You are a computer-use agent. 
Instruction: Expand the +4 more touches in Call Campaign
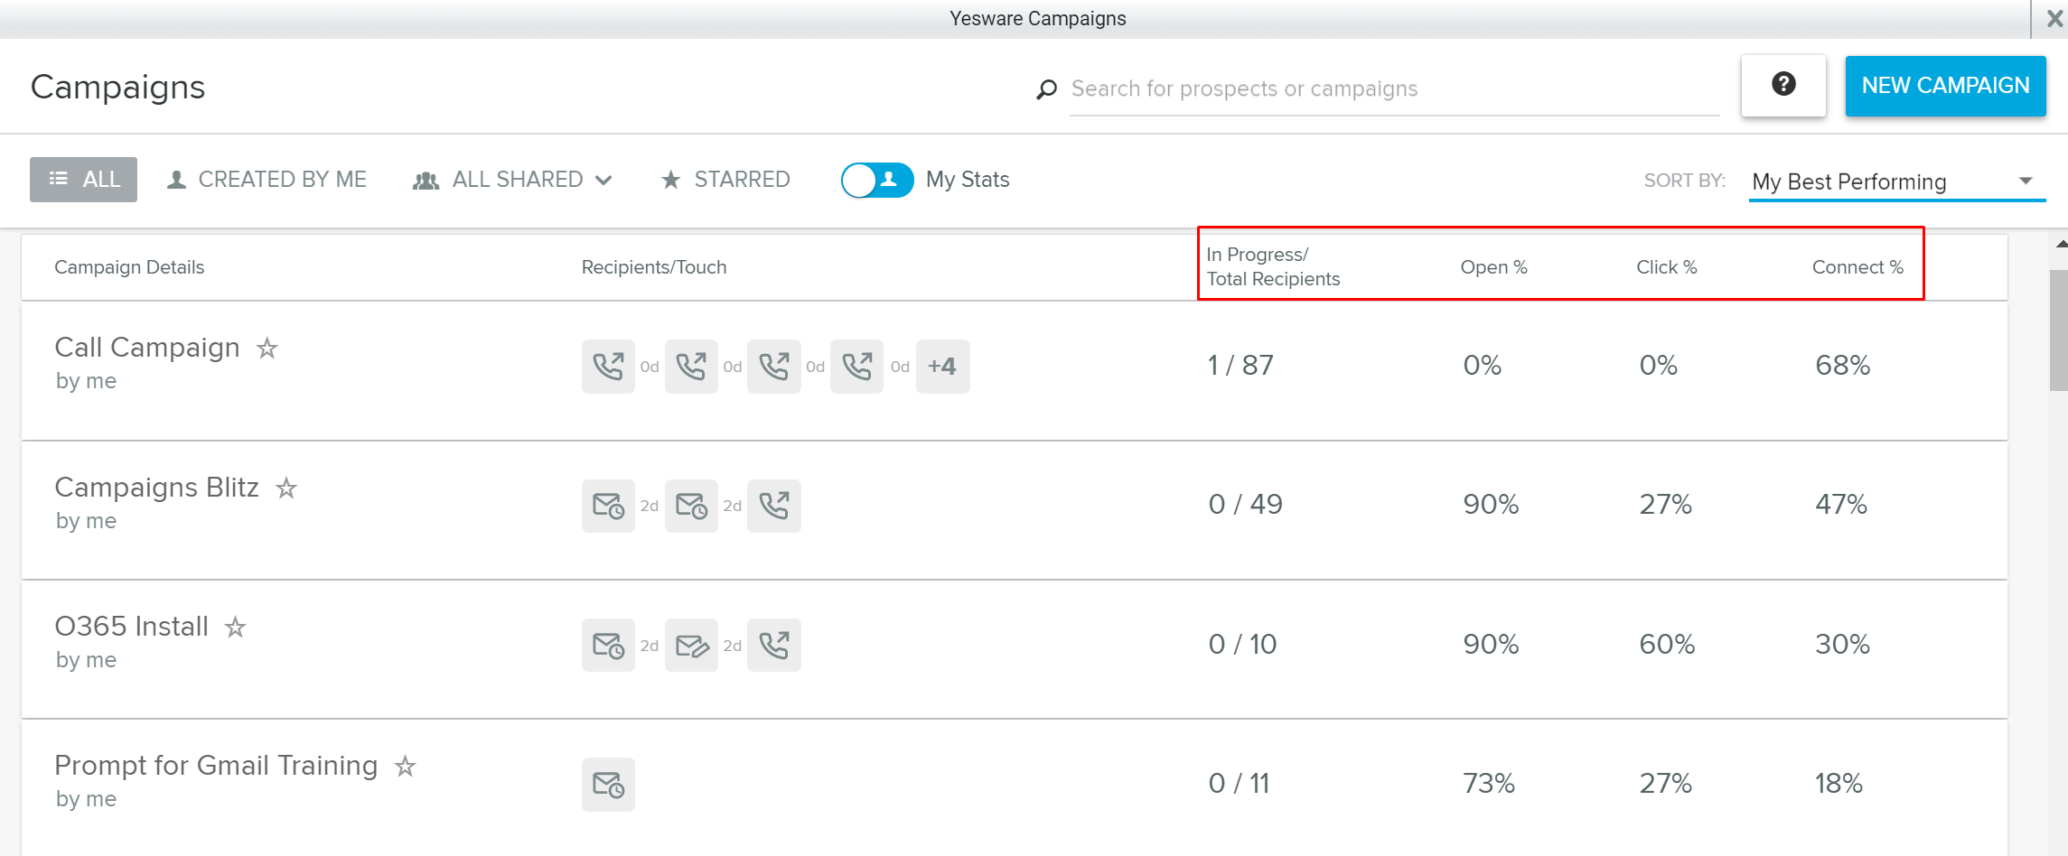942,367
